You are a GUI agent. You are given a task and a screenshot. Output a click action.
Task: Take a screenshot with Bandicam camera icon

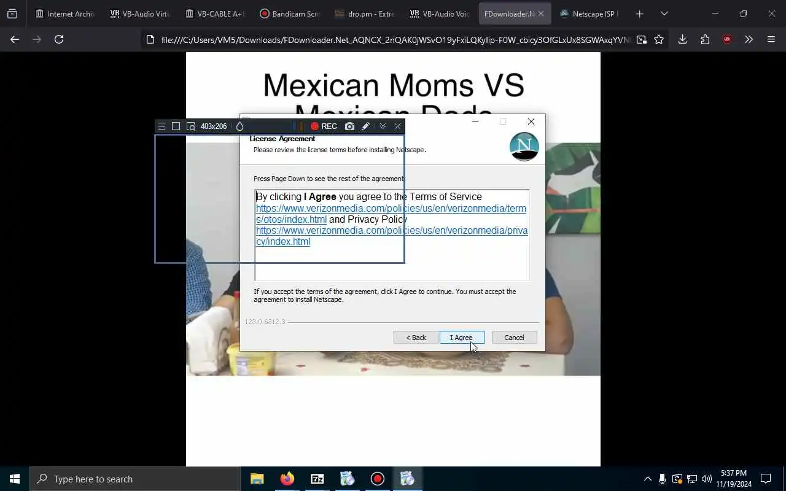coord(349,126)
